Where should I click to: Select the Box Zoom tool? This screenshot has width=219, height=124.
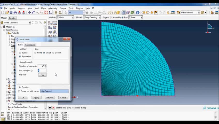tap(42, 13)
